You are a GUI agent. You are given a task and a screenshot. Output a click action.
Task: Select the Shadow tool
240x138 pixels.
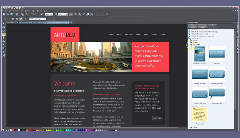pyautogui.click(x=3, y=48)
